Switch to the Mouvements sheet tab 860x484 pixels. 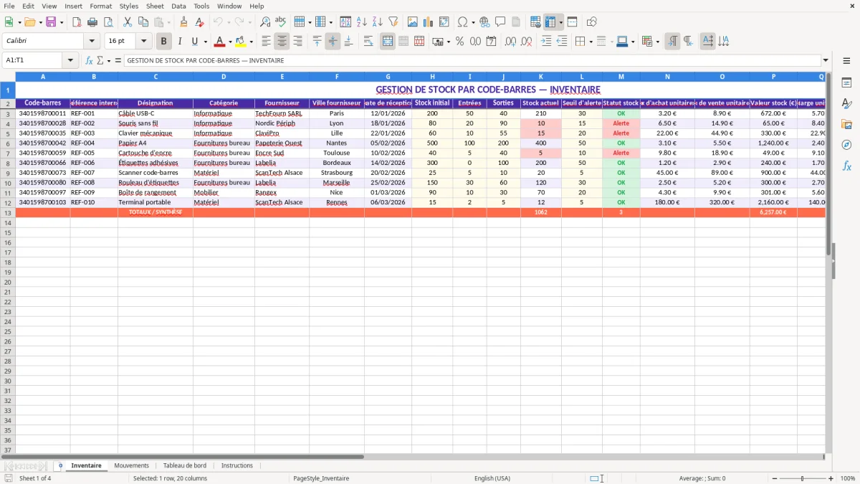(131, 465)
